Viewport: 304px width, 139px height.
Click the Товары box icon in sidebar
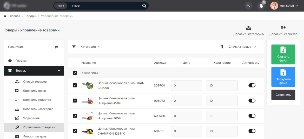click(10, 71)
